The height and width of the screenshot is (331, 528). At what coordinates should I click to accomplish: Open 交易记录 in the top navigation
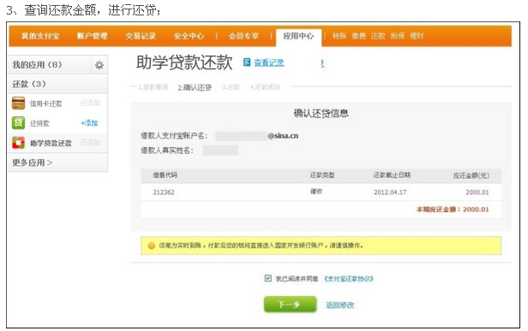pyautogui.click(x=141, y=36)
